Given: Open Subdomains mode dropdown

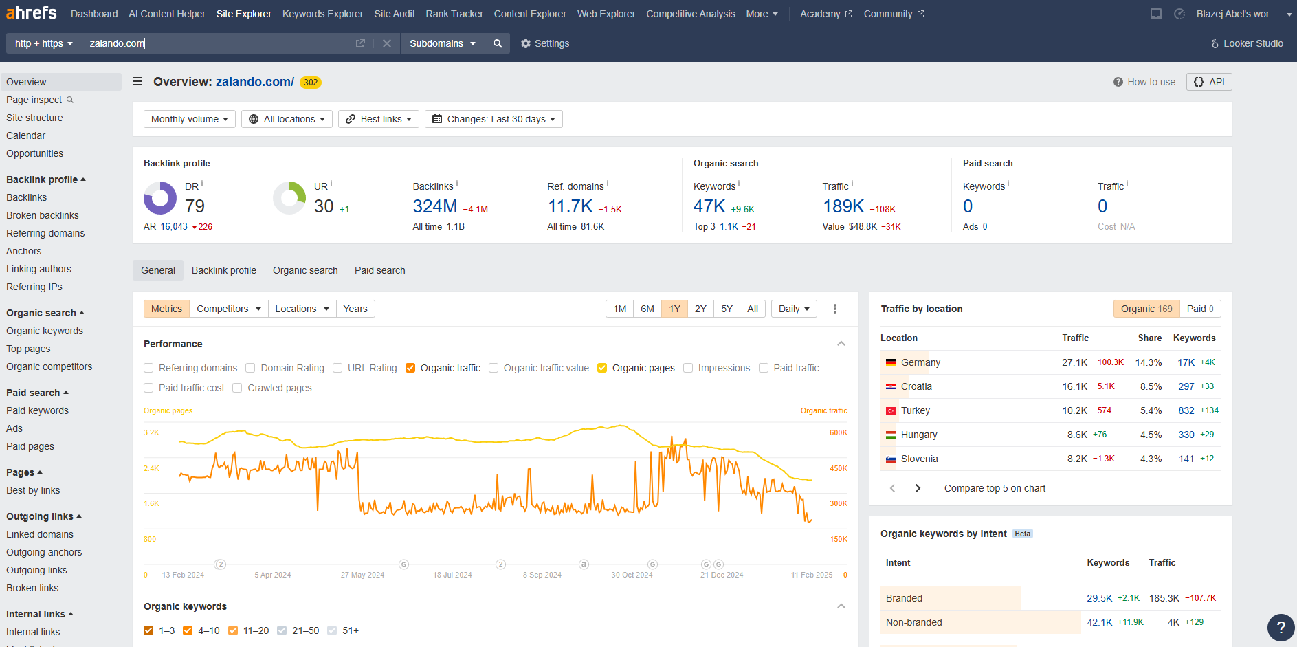Looking at the screenshot, I should 443,43.
